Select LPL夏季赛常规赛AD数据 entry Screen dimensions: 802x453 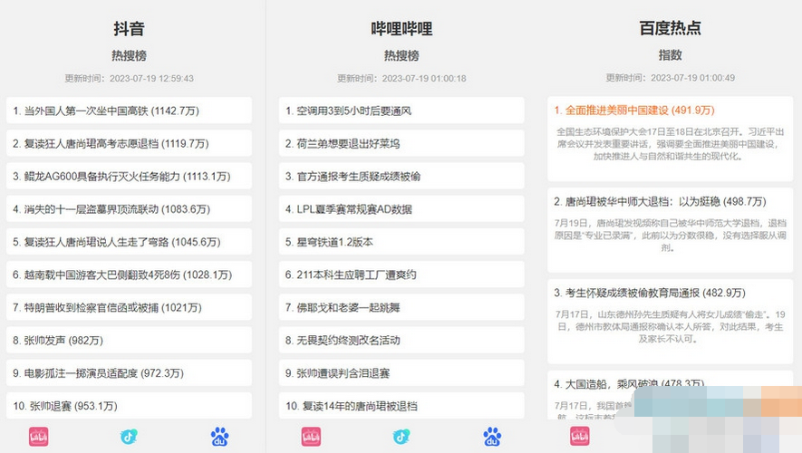pyautogui.click(x=401, y=208)
